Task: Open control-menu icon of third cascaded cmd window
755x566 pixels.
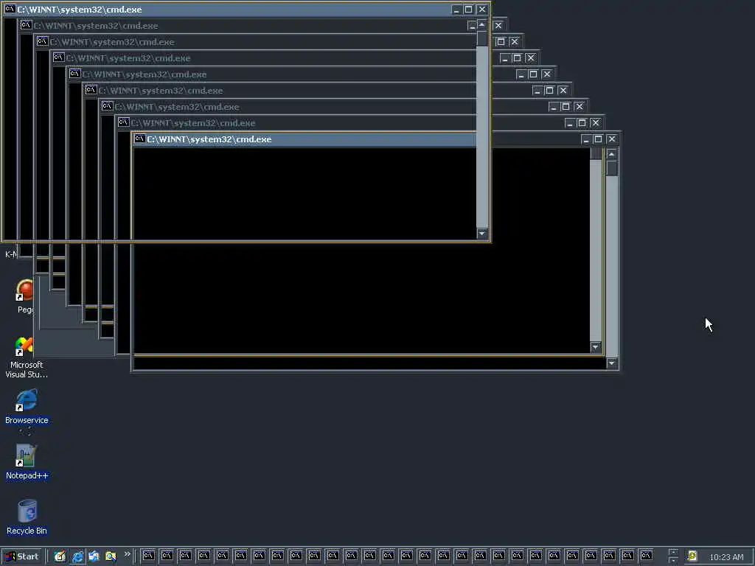Action: click(x=42, y=41)
